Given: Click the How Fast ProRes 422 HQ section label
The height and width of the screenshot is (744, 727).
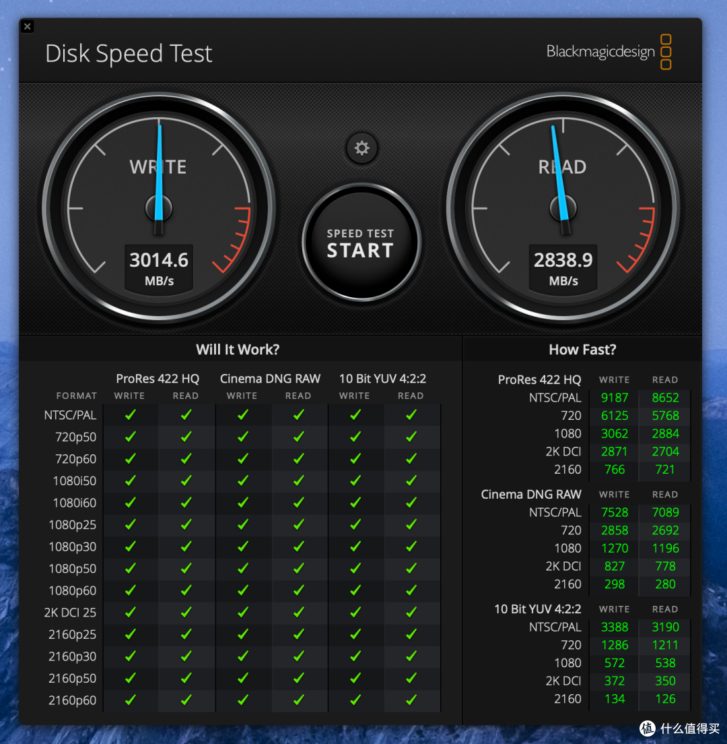Looking at the screenshot, I should coord(539,379).
